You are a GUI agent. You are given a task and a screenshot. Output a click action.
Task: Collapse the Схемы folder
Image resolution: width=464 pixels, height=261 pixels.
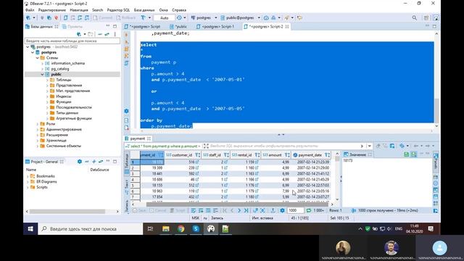tap(38, 58)
